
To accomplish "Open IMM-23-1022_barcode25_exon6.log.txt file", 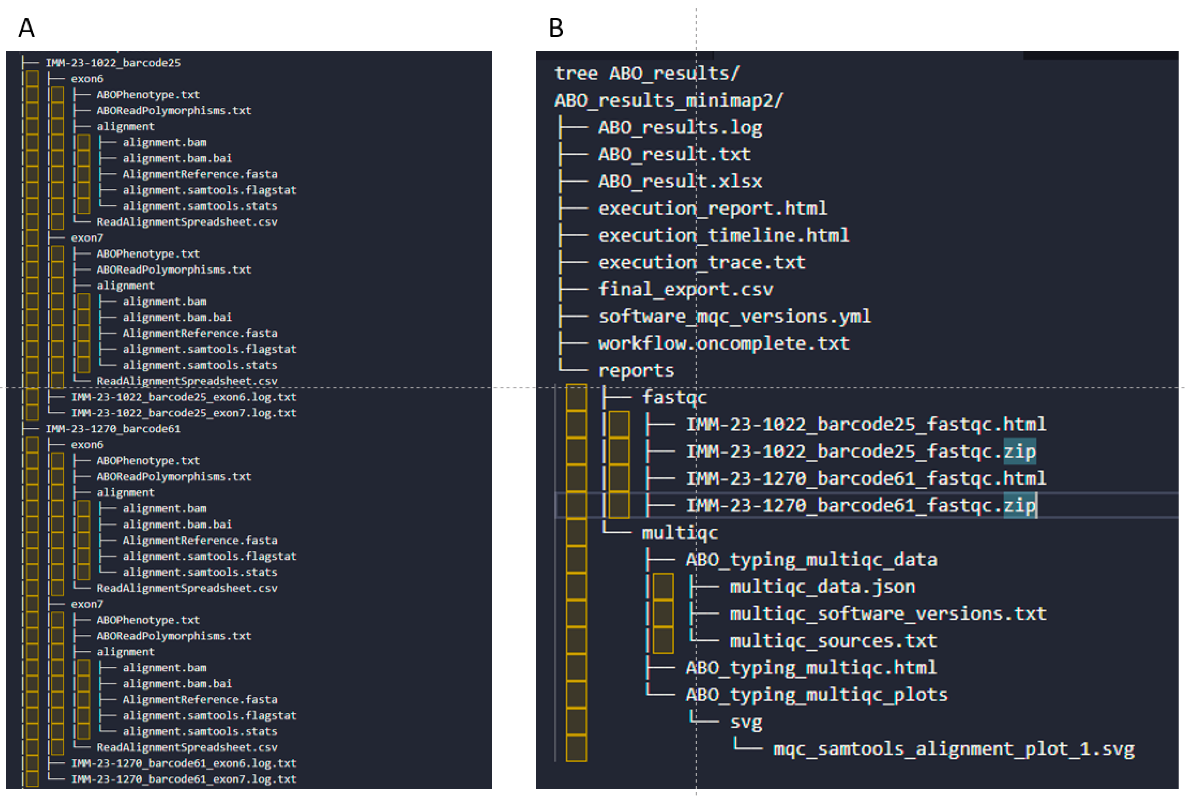I will [183, 397].
